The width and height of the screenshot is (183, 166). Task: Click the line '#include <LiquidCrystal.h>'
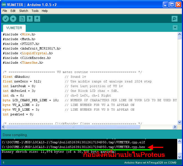pyautogui.click(x=28, y=53)
